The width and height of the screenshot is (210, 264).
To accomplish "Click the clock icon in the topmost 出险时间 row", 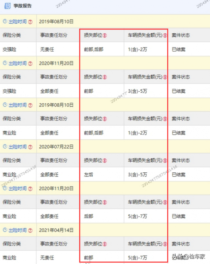I will click(5, 21).
